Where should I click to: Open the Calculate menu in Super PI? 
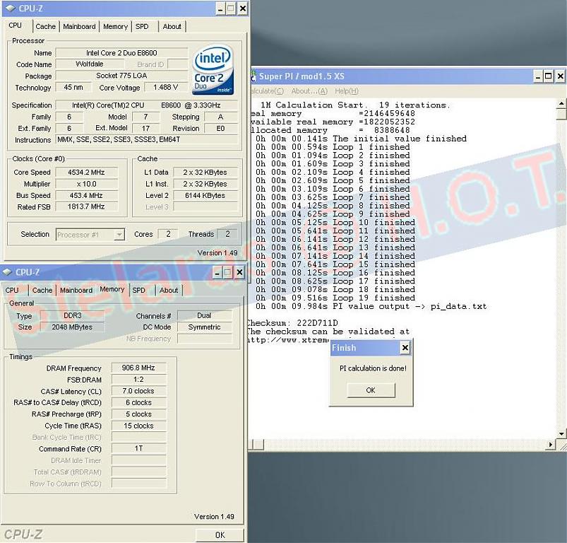267,91
